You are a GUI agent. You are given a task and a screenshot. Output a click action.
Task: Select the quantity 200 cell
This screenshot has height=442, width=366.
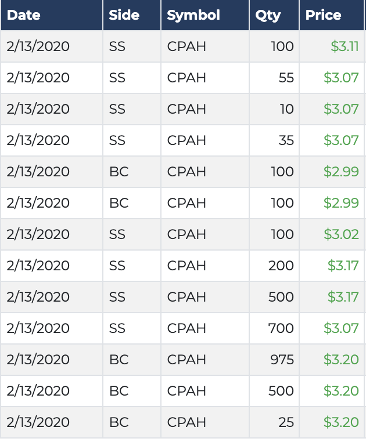coord(281,266)
